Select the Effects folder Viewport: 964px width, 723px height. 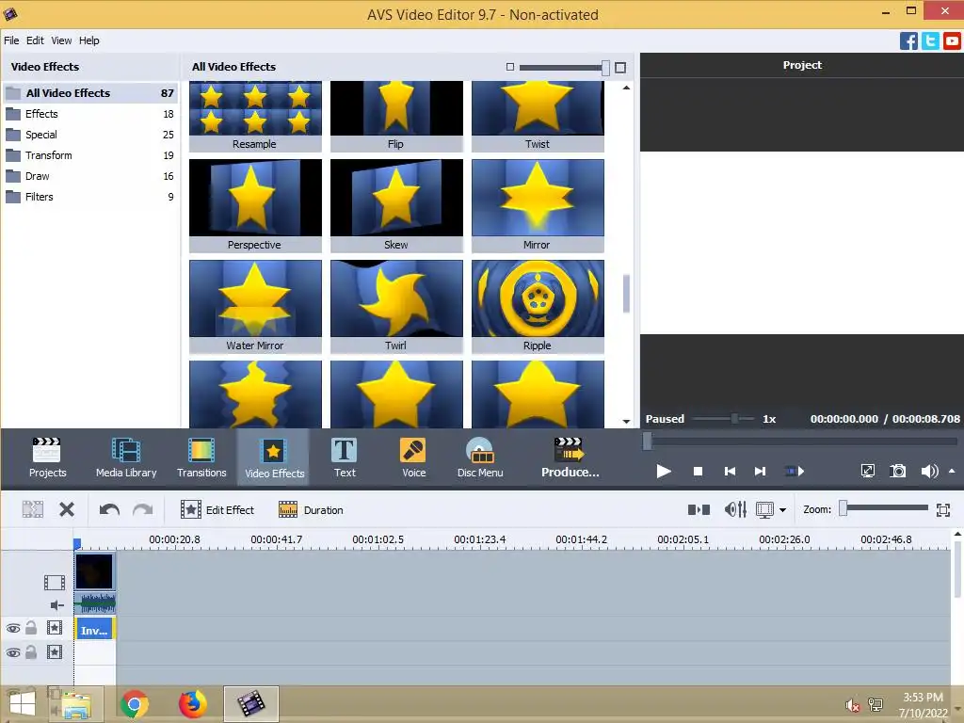pos(89,114)
